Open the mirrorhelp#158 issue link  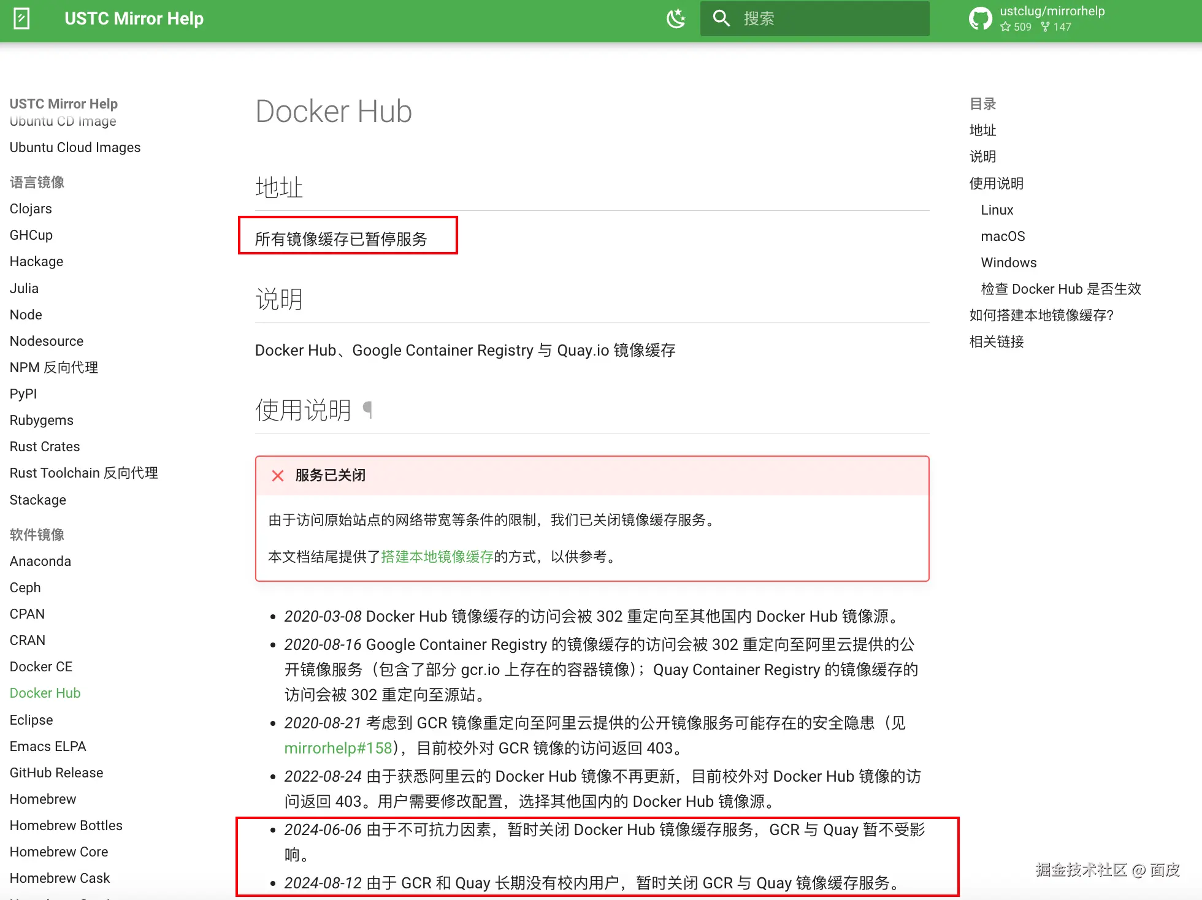338,748
